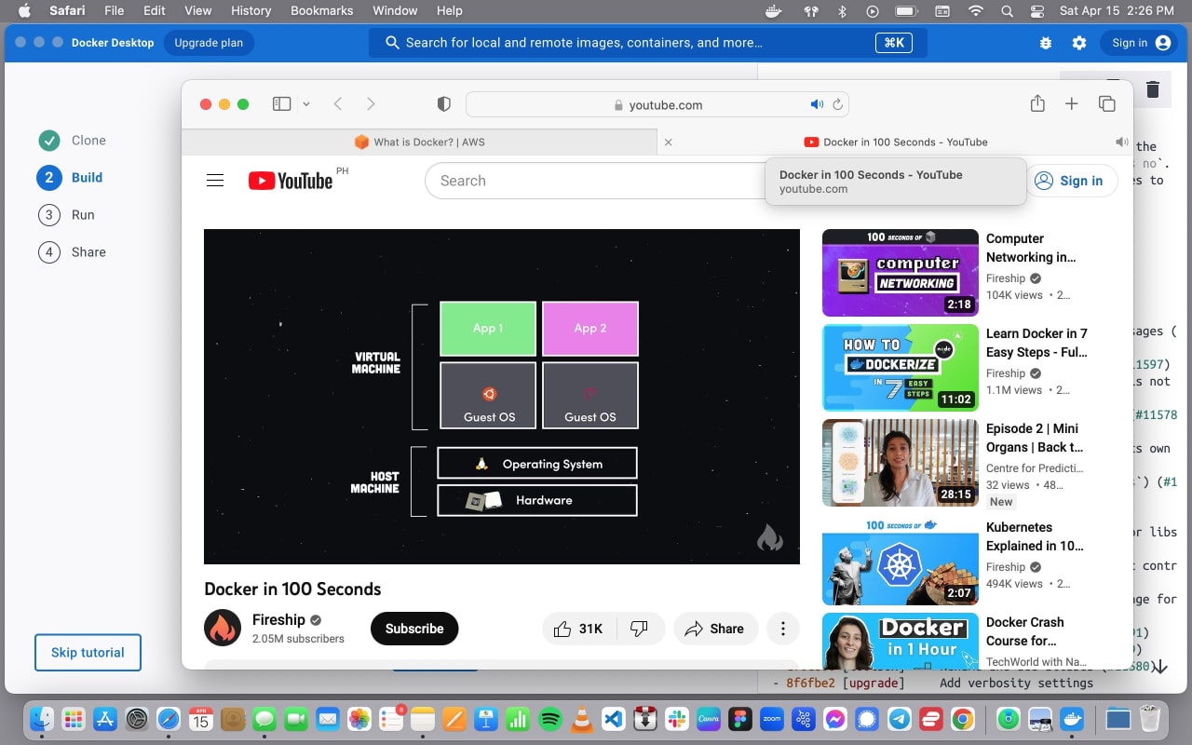Viewport: 1192px width, 745px height.
Task: Open Learn Docker in 7 Easy Steps title
Action: pyautogui.click(x=1036, y=343)
